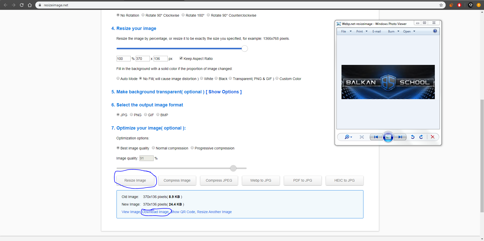Bookmark this page with star icon
This screenshot has width=484, height=241.
click(x=441, y=5)
